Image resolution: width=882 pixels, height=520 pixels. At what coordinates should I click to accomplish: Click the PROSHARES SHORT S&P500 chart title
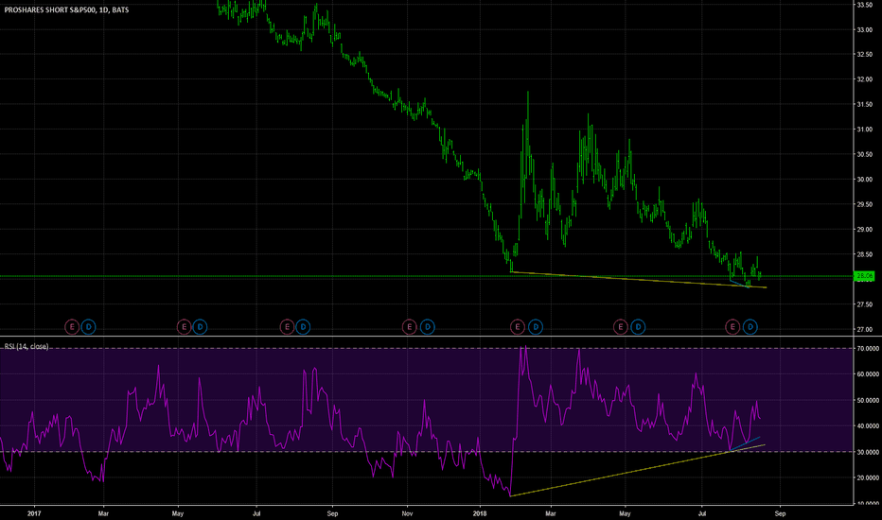[66, 9]
